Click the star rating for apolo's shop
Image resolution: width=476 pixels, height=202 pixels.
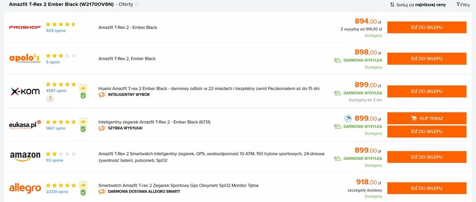(61, 56)
